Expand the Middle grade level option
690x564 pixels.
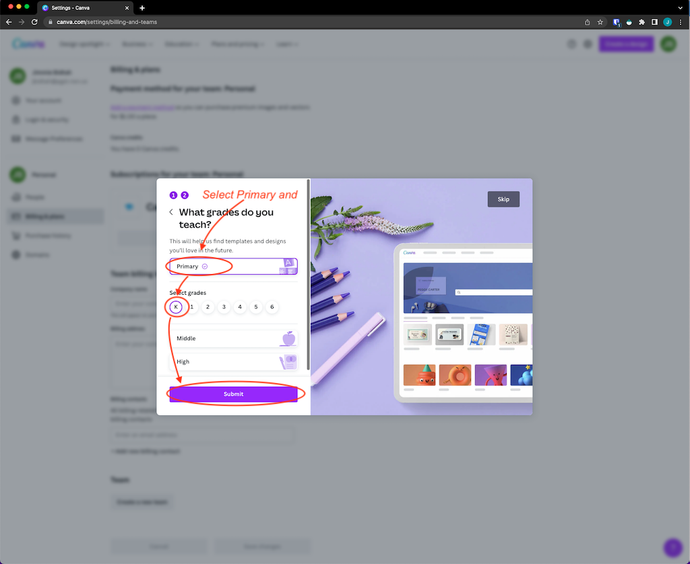pyautogui.click(x=233, y=339)
